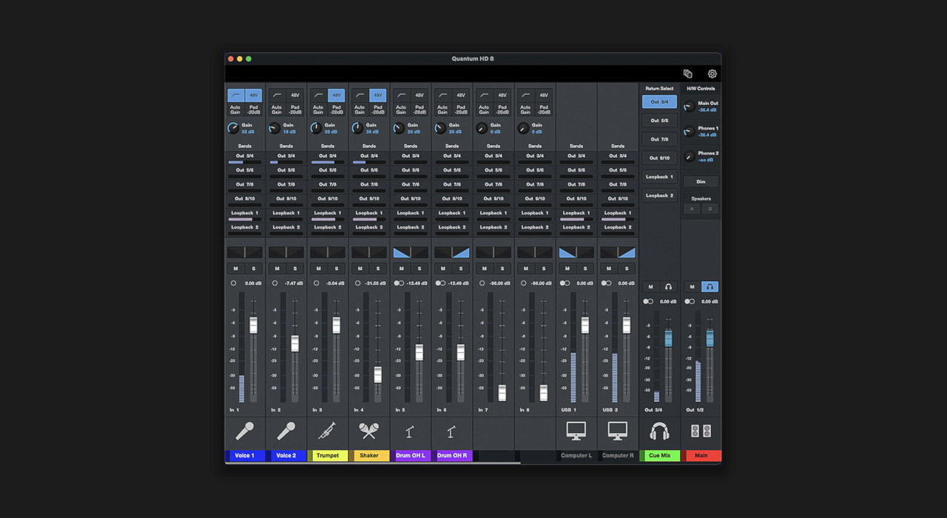Click the headphones listen icon on Cue Mix
This screenshot has height=518, width=947.
pos(668,287)
